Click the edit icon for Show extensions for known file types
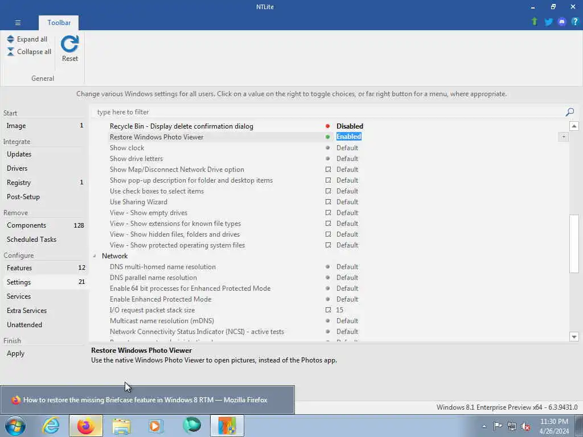The image size is (583, 437). (328, 223)
